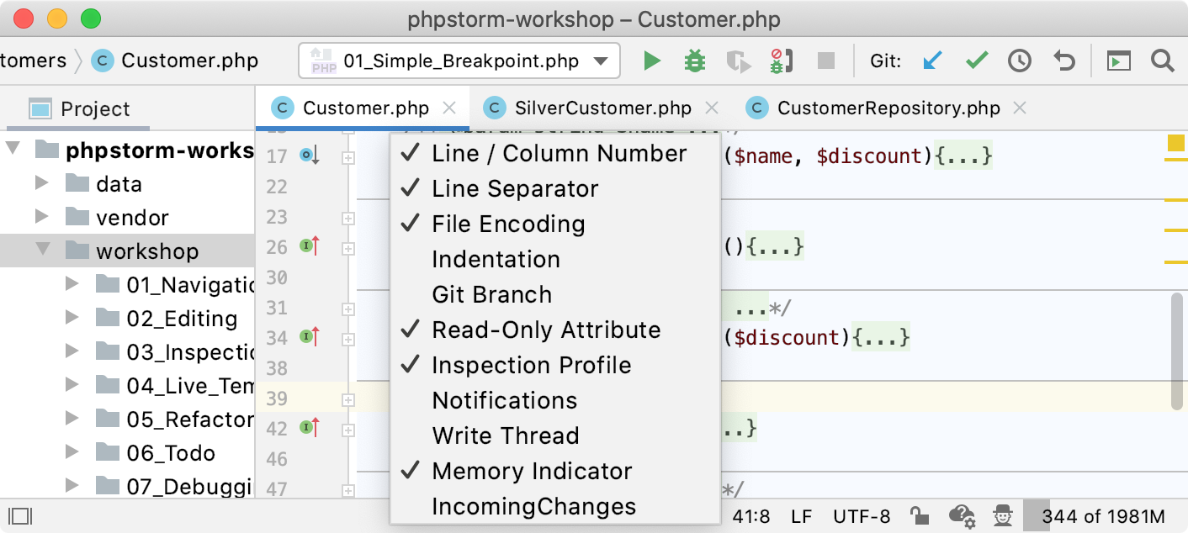This screenshot has height=533, width=1188.
Task: Update project with Git blue arrow
Action: [x=932, y=61]
